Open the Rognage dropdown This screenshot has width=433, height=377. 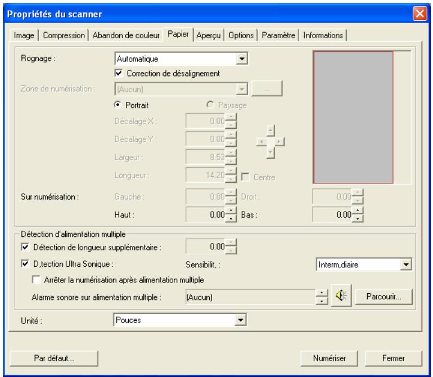(x=242, y=59)
